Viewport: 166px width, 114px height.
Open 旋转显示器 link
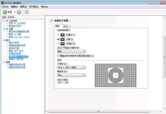click(14, 48)
